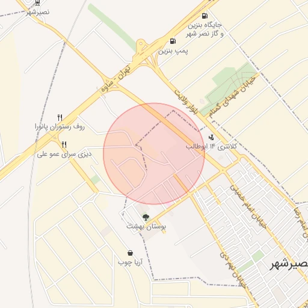The image size is (308, 308).
Task: Click the fuel pump icon above پمپ بنزین
Action: (173, 42)
